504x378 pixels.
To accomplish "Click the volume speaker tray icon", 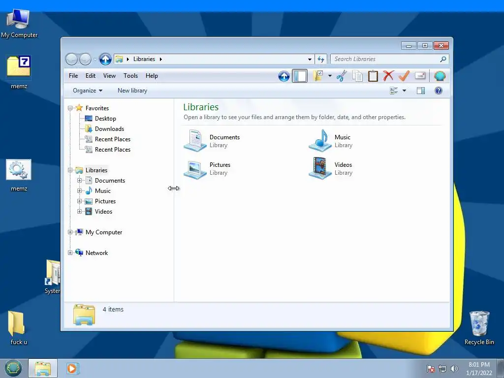I will point(454,369).
